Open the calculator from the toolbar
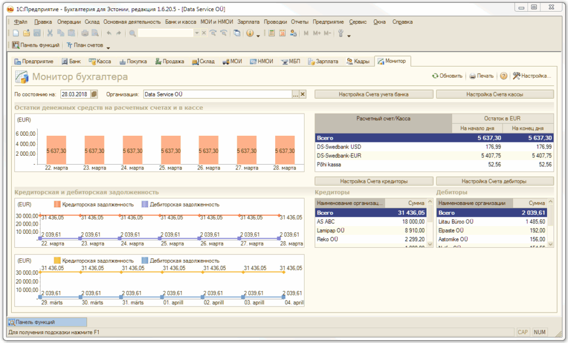This screenshot has height=343, width=568. 272,33
